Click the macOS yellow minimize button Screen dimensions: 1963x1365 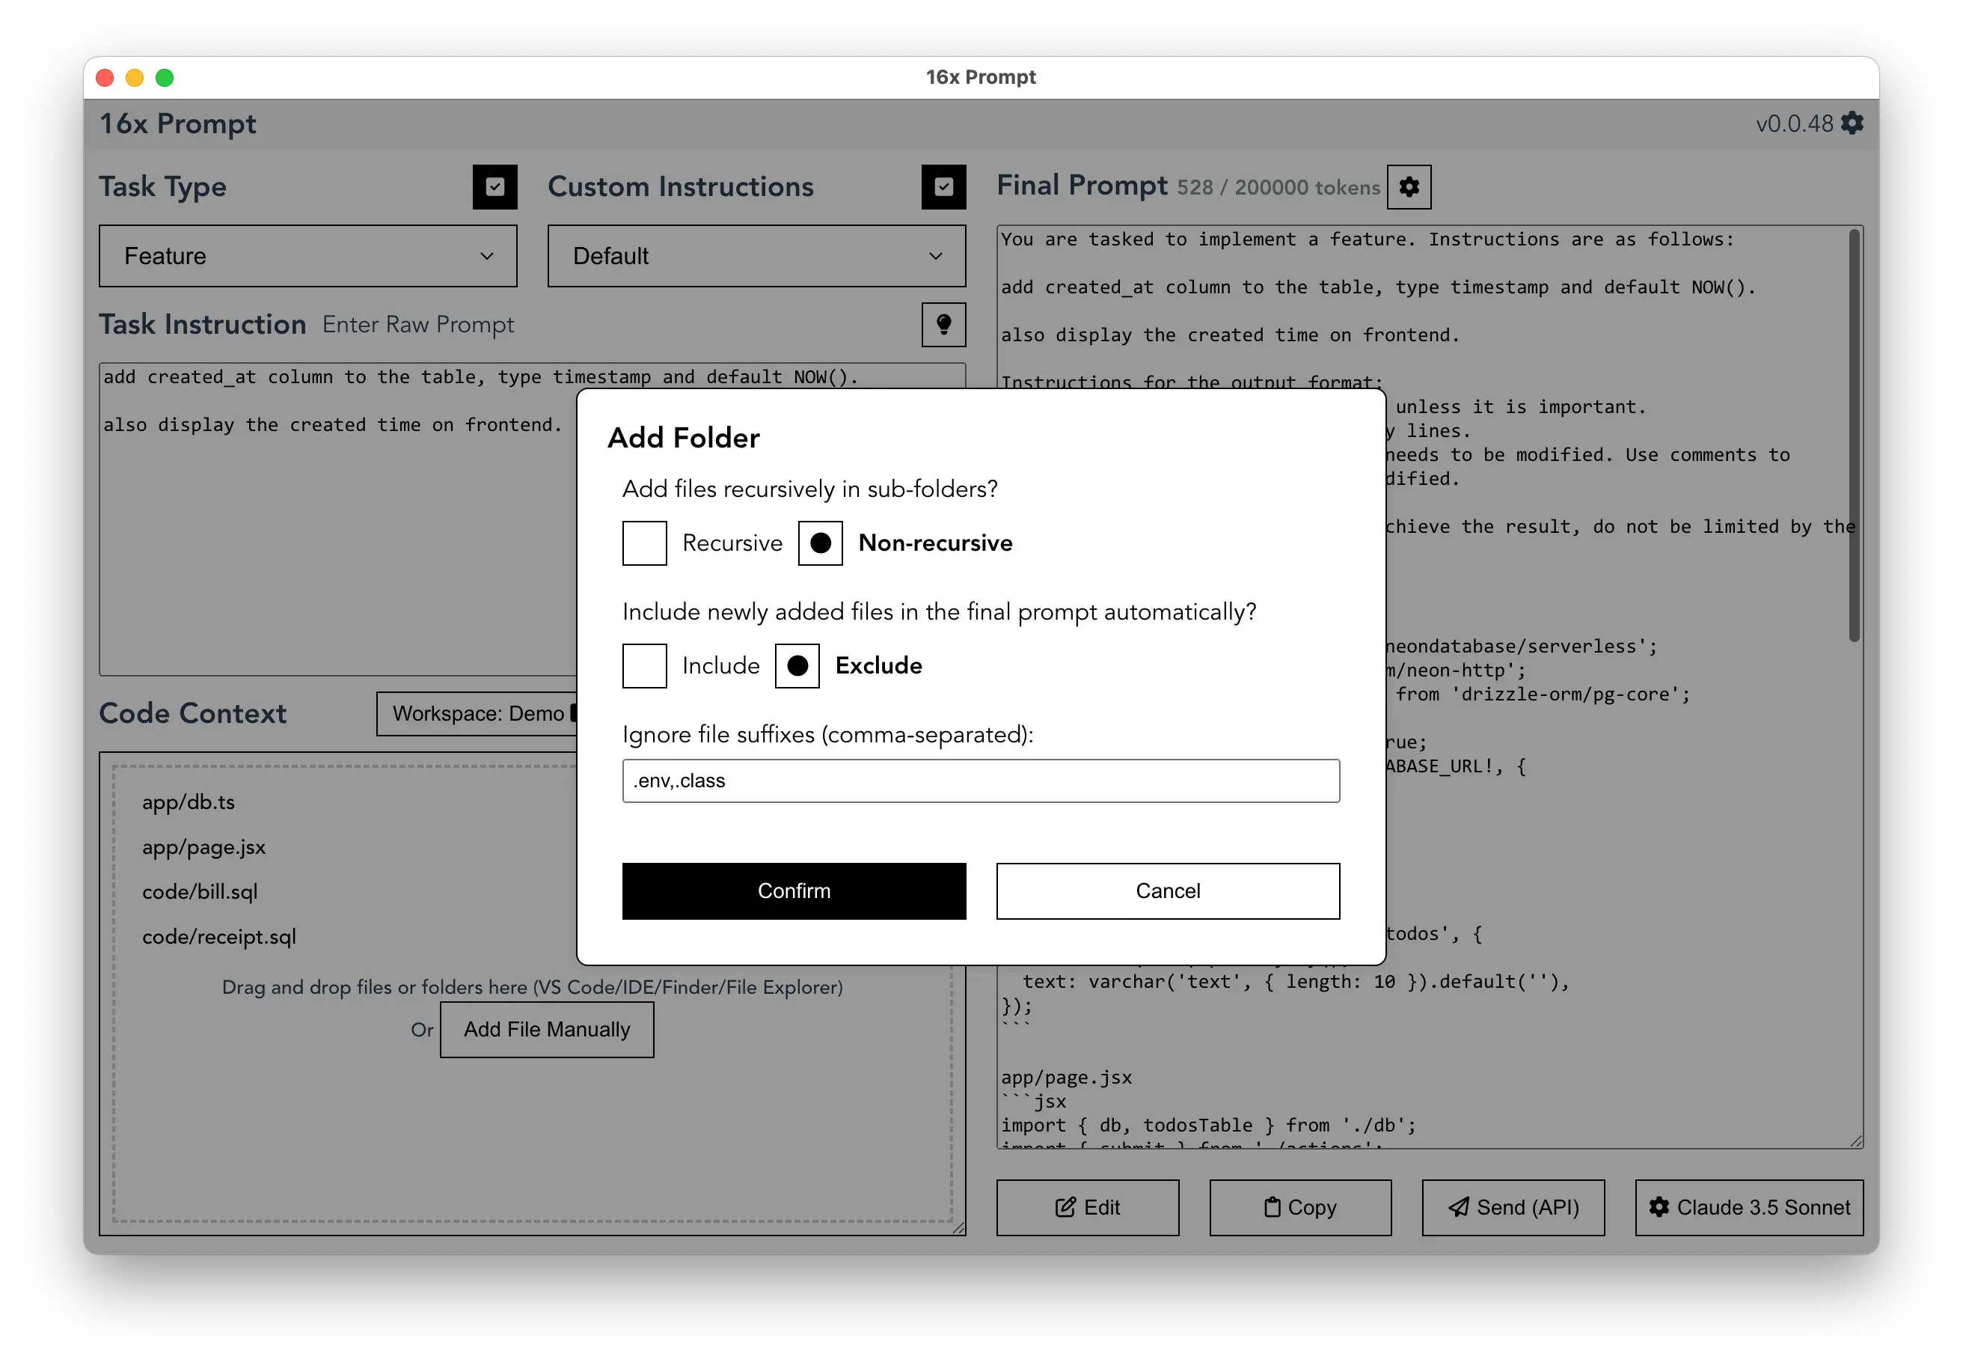pyautogui.click(x=134, y=78)
